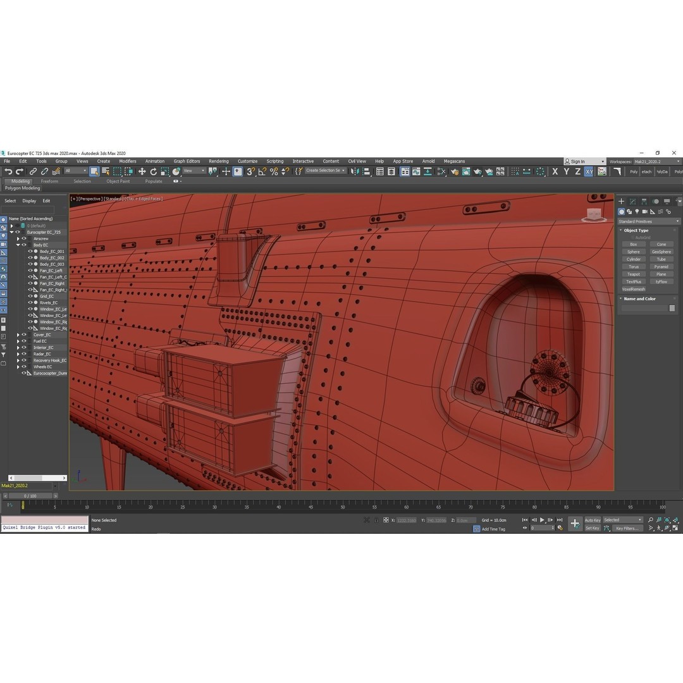Toggle the XY plane constraint
Image resolution: width=683 pixels, height=683 pixels.
click(x=589, y=171)
